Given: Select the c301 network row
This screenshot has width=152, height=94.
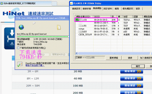Looking at the screenshot, I should coord(113,26).
